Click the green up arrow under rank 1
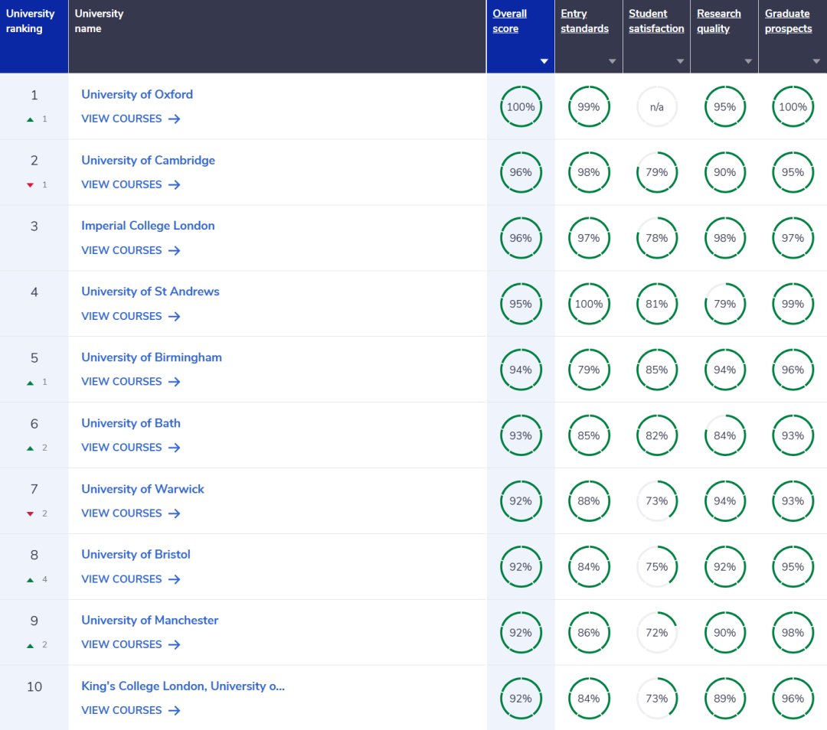The height and width of the screenshot is (730, 827). [x=31, y=119]
